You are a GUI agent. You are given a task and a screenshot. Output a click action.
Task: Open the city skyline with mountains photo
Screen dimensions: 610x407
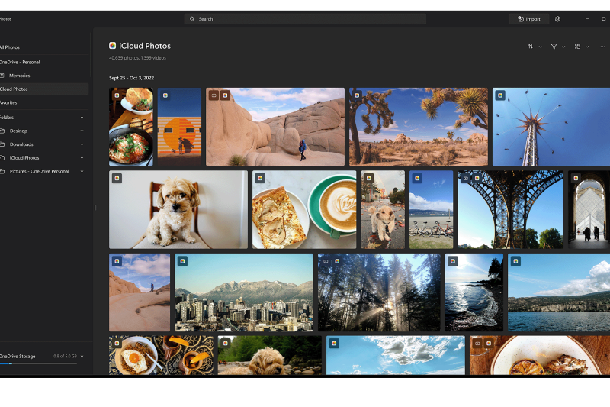coord(244,292)
